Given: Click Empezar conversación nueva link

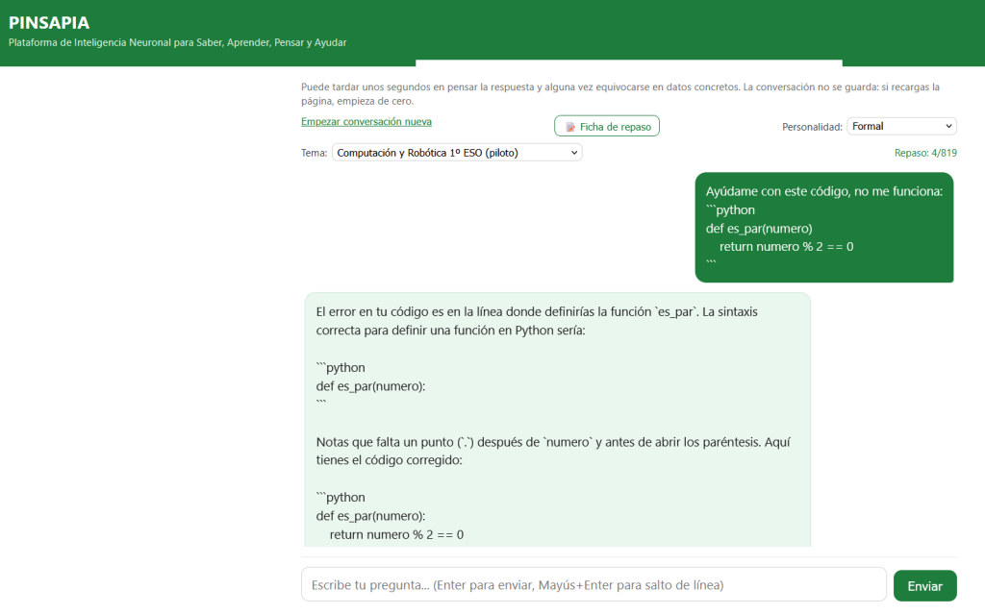Looking at the screenshot, I should [366, 122].
